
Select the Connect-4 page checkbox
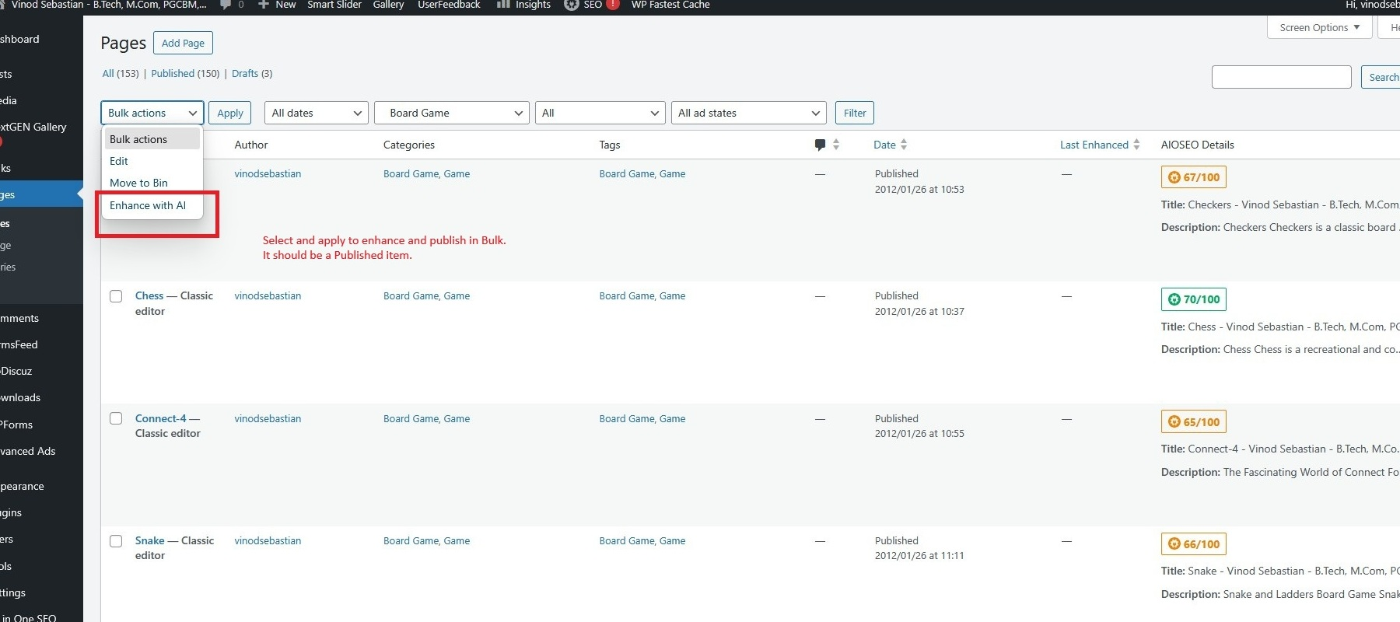tap(116, 418)
